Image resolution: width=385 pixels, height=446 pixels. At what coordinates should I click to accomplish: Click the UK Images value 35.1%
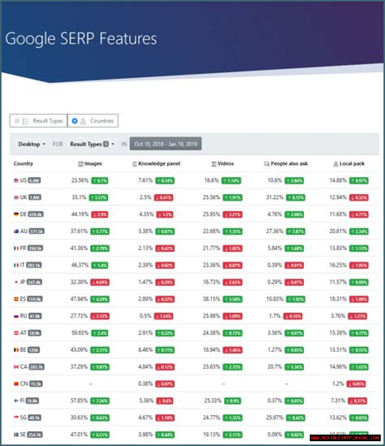pos(79,197)
